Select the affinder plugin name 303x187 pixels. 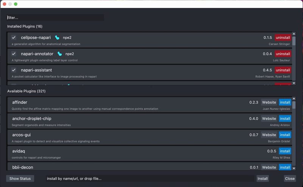point(20,102)
